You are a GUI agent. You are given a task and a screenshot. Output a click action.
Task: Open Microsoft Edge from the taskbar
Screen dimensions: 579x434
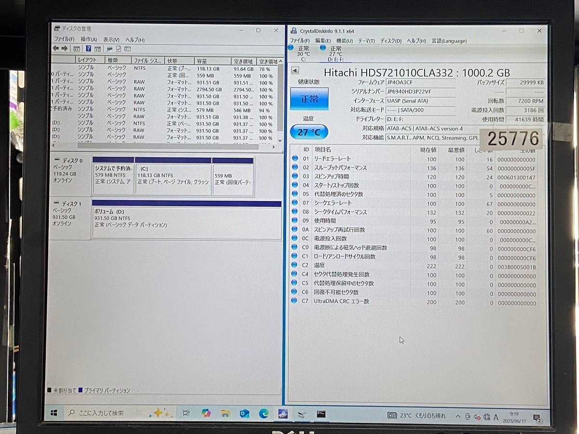[x=263, y=413]
